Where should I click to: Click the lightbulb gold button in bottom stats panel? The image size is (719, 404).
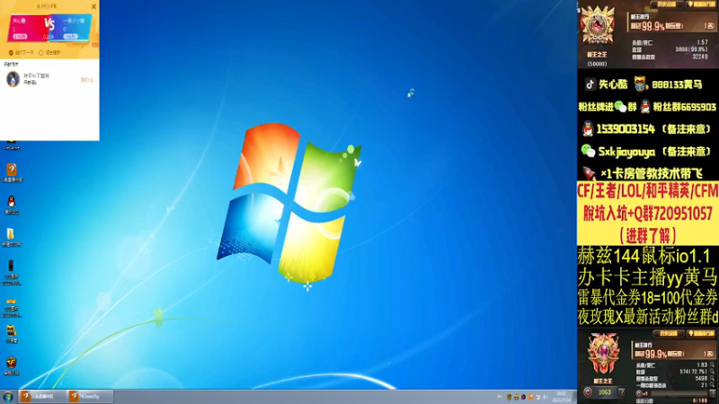pyautogui.click(x=700, y=333)
